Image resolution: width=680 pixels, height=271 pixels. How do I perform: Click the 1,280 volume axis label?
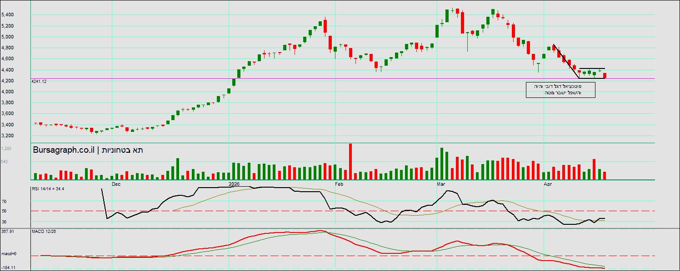coord(6,149)
